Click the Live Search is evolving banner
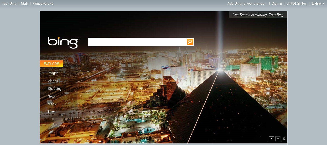Viewport: 327px width, 145px height. (258, 15)
